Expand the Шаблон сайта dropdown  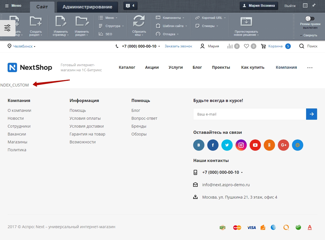point(171,26)
